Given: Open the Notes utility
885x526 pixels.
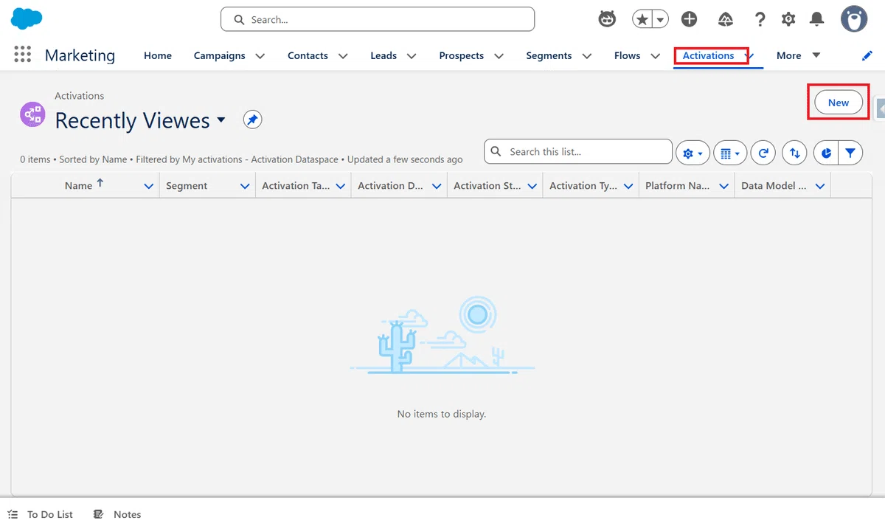Looking at the screenshot, I should [x=117, y=514].
